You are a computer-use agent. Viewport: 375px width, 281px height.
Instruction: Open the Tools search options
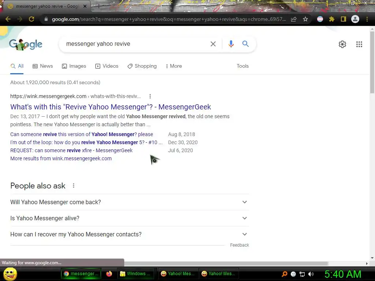click(242, 66)
